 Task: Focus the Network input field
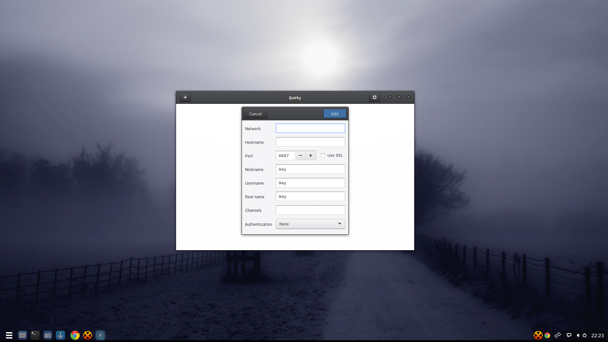point(310,128)
